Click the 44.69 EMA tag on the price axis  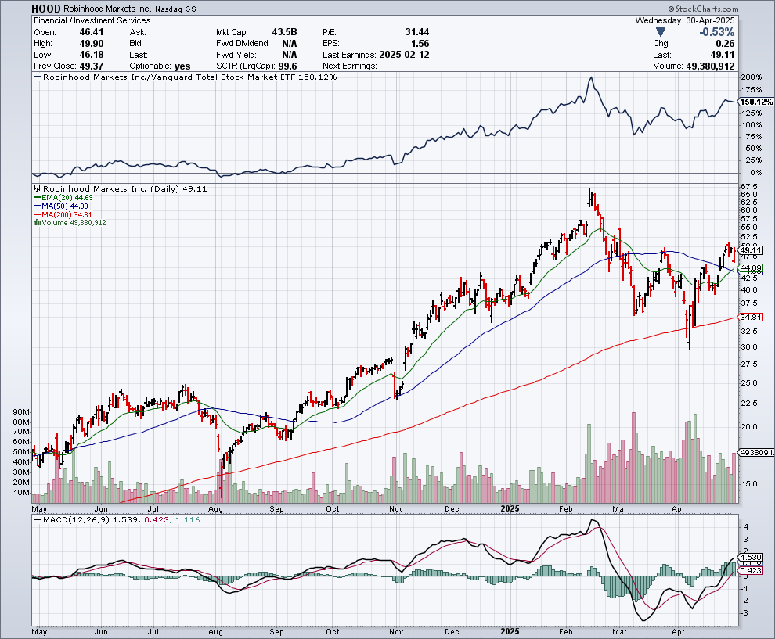pos(751,267)
